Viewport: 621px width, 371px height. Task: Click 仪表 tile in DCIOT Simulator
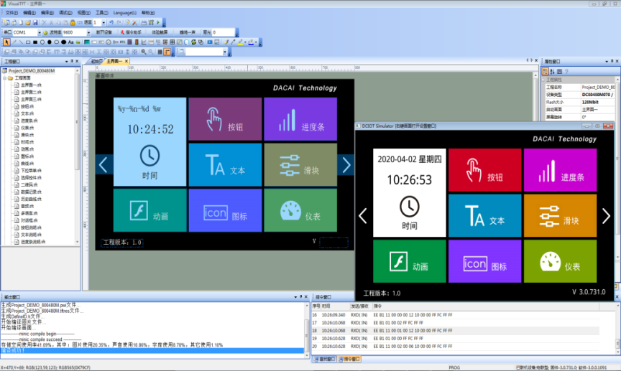pyautogui.click(x=560, y=261)
